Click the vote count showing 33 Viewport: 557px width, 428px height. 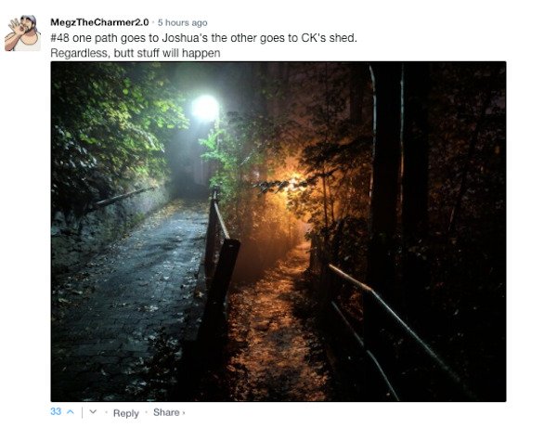pos(56,411)
